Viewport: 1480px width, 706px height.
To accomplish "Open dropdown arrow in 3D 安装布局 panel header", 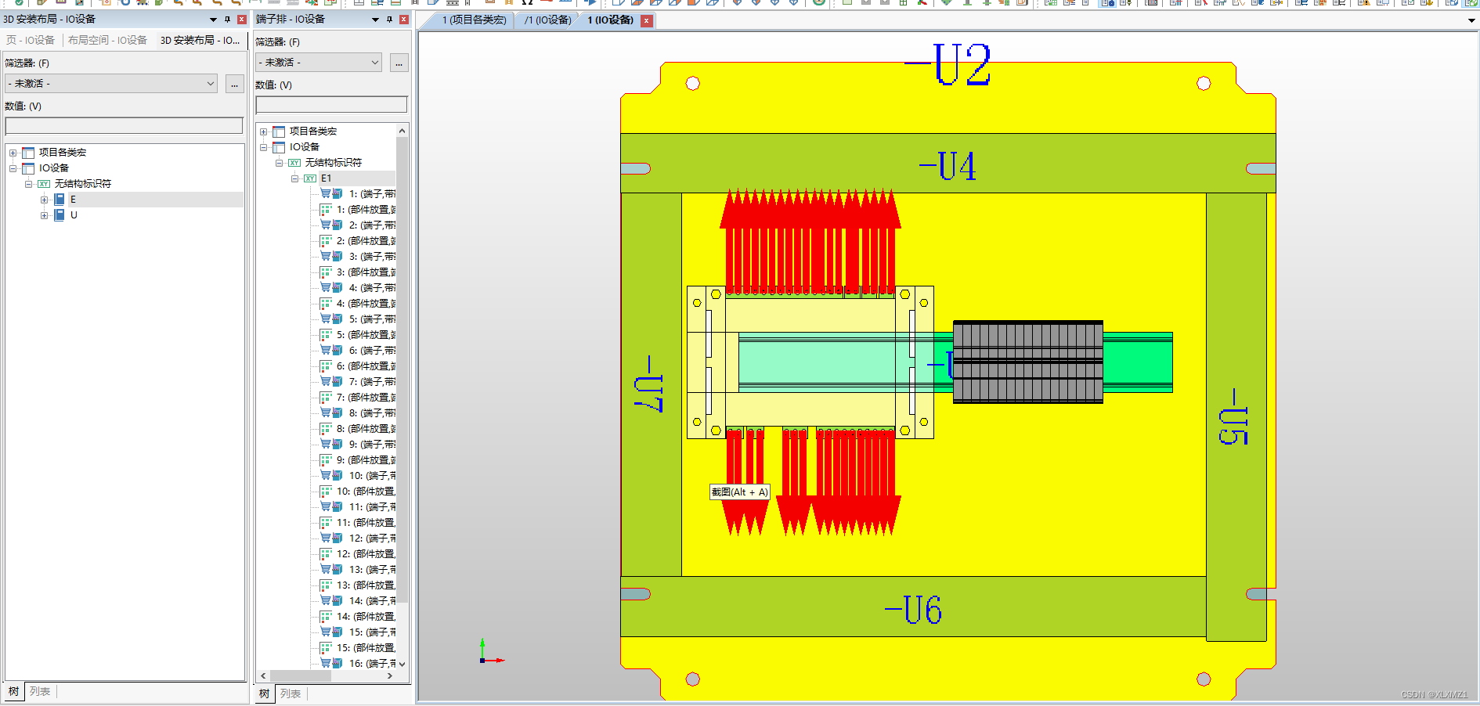I will 213,20.
